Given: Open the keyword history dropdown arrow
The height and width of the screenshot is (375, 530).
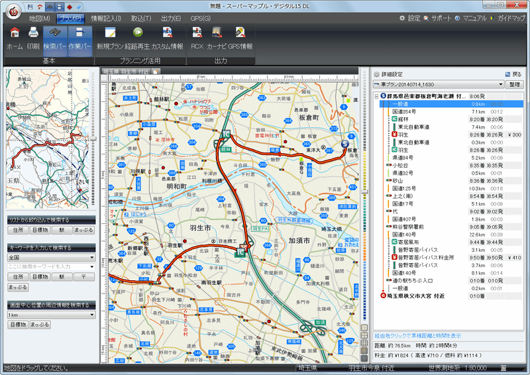Looking at the screenshot, I should [x=92, y=267].
